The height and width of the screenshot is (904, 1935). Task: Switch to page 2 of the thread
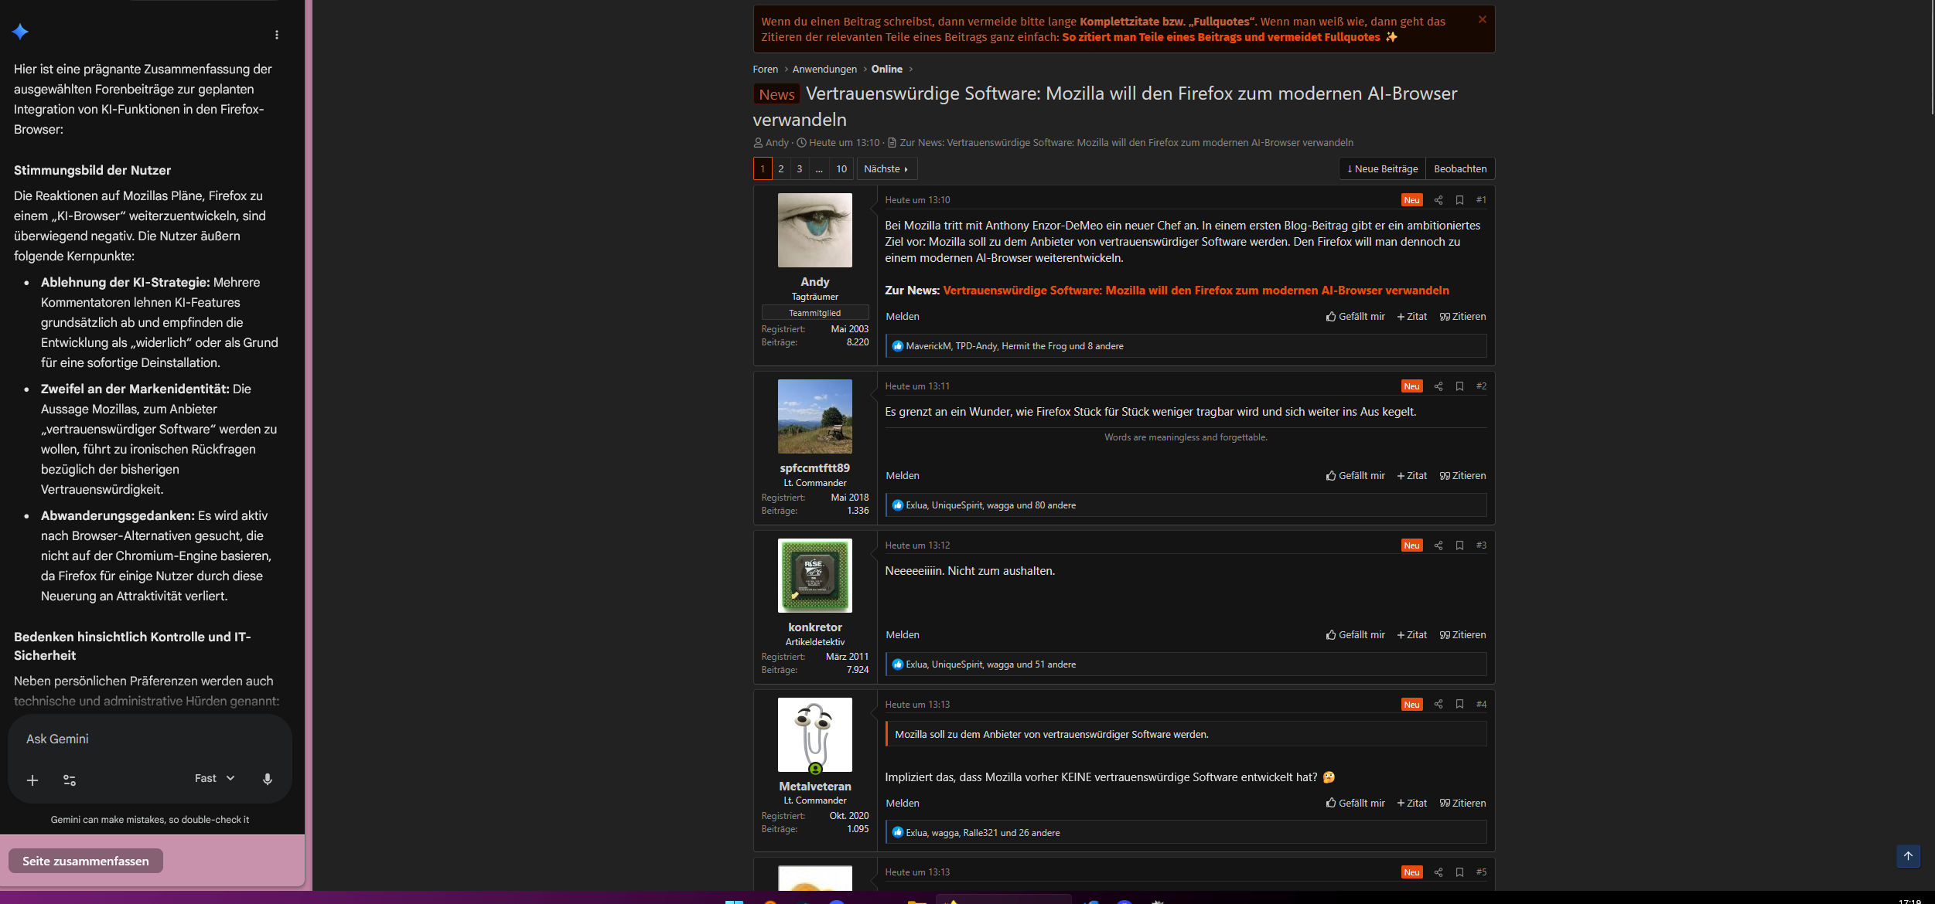781,168
